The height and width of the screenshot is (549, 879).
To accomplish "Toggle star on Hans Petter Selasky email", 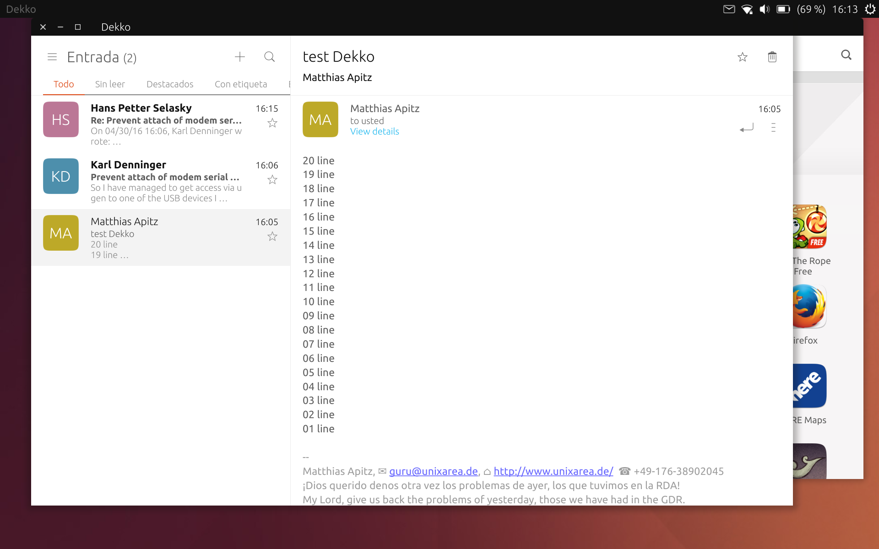I will click(x=272, y=123).
